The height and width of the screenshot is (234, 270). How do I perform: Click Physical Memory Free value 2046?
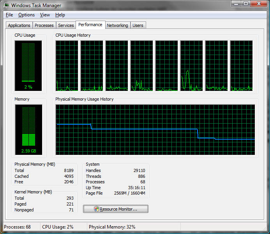[69, 182]
